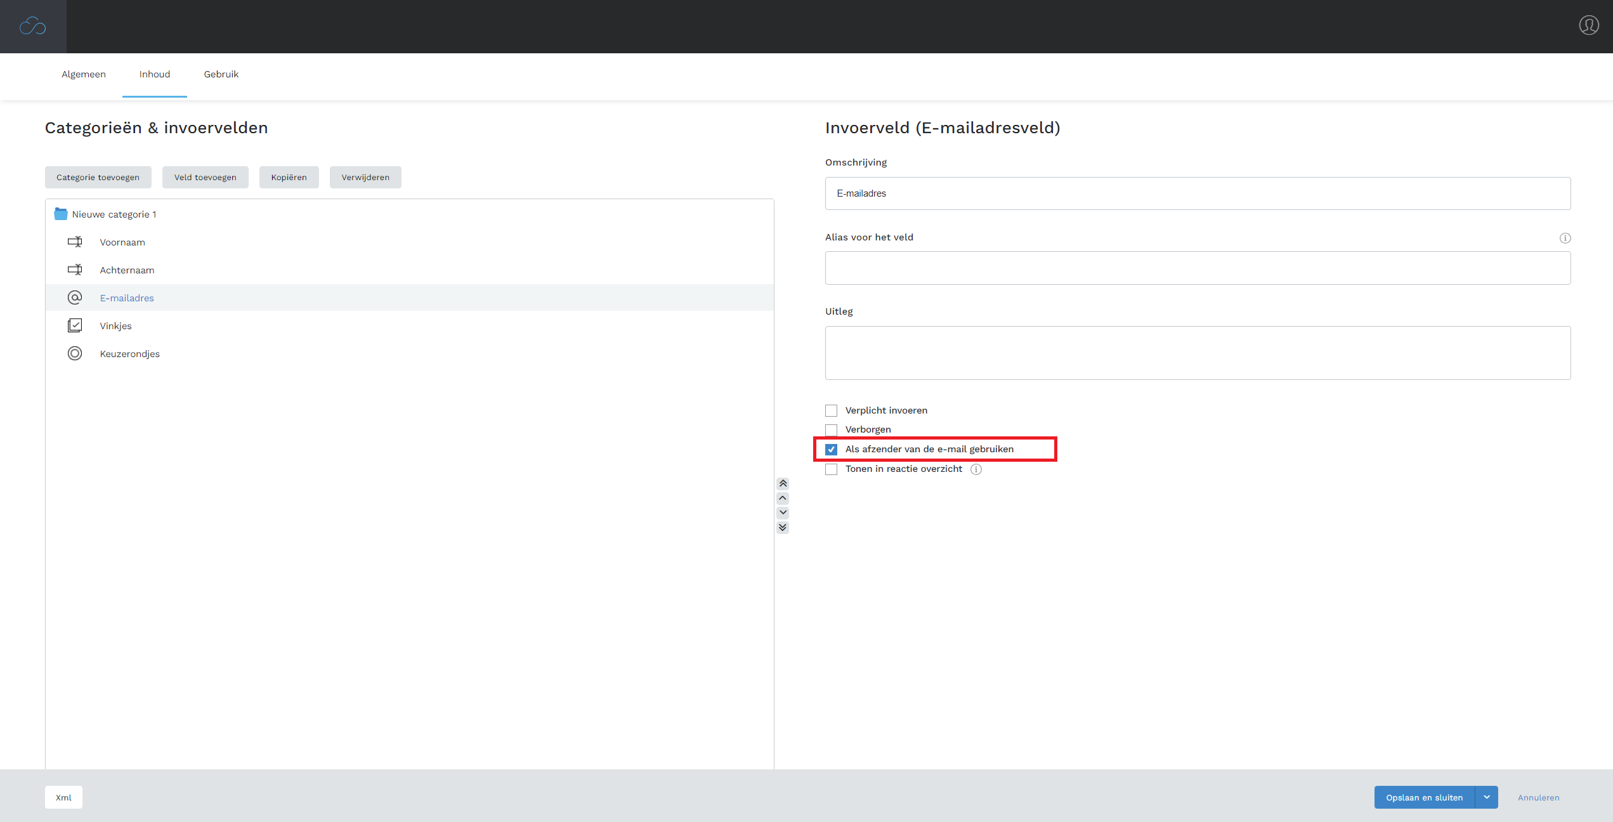Viewport: 1613px width, 822px height.
Task: Click the Veld toevoegen button
Action: click(205, 177)
